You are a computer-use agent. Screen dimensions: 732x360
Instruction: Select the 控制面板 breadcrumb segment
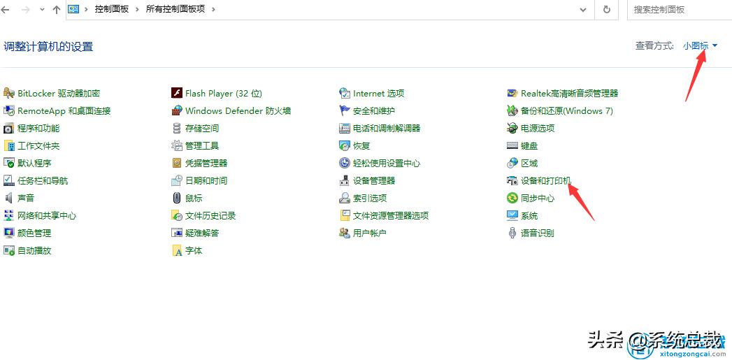coord(112,9)
